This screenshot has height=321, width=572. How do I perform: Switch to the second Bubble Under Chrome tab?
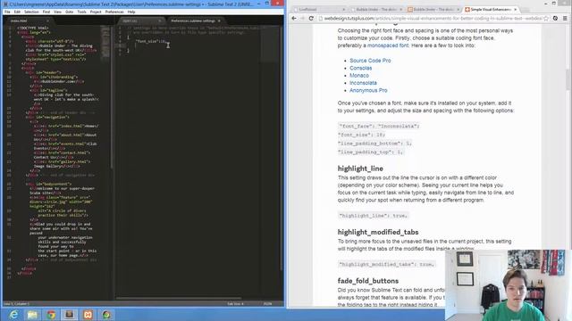(433, 10)
